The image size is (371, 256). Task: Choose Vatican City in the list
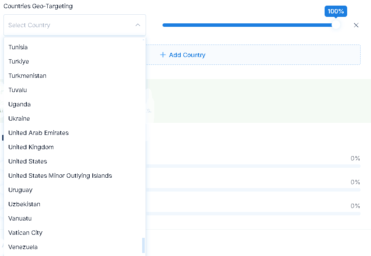[x=75, y=233]
